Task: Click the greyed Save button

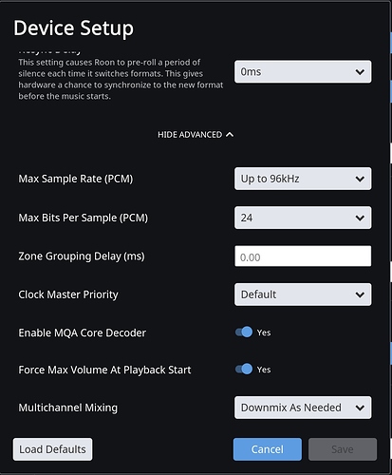Action: point(343,449)
